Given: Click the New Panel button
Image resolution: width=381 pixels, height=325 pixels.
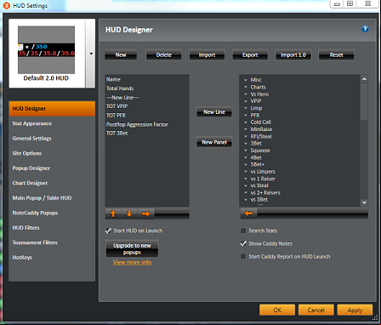Looking at the screenshot, I should (214, 142).
